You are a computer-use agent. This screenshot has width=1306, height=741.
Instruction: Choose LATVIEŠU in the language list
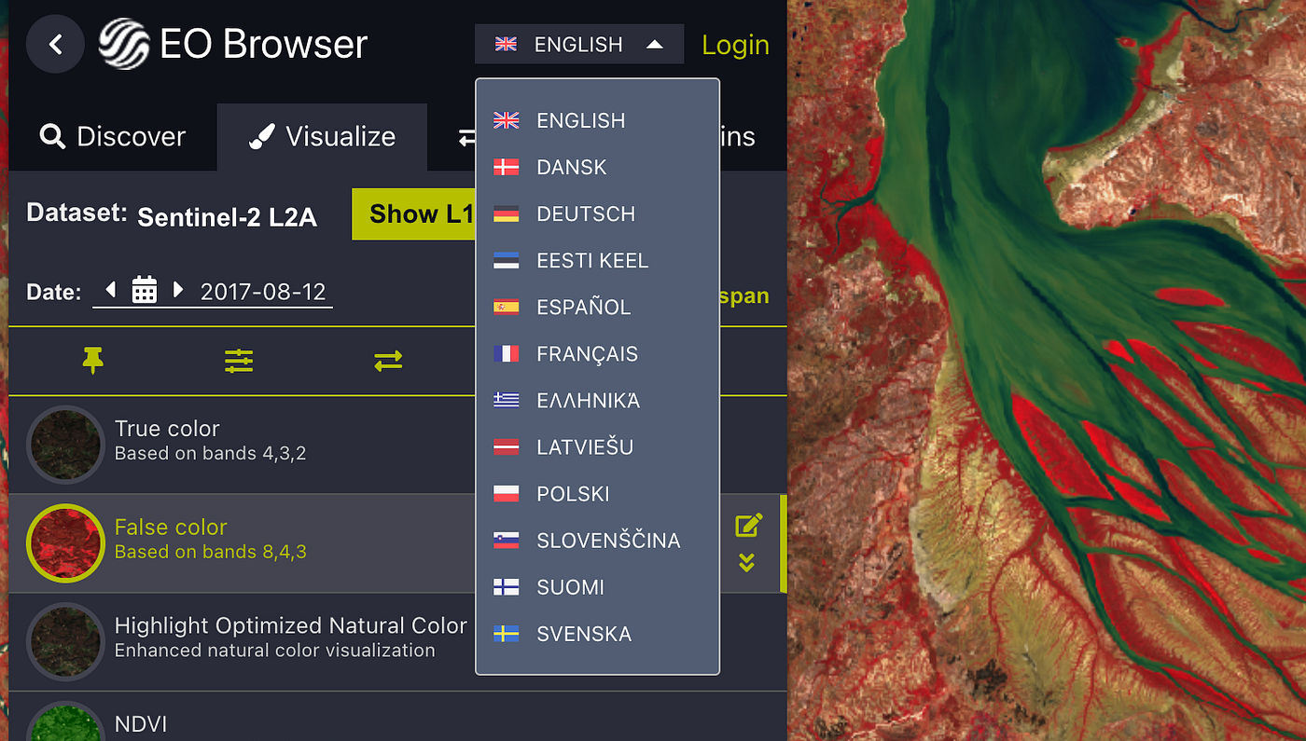(597, 446)
